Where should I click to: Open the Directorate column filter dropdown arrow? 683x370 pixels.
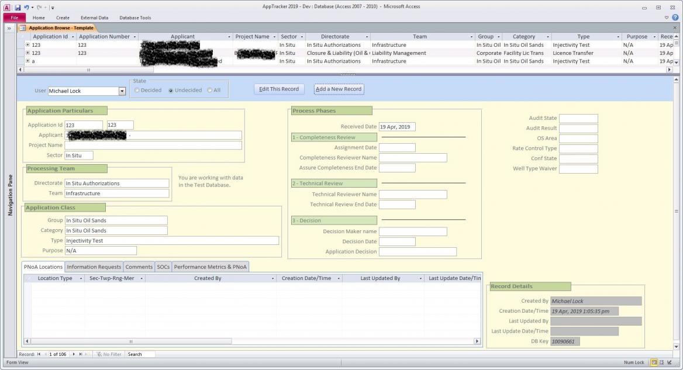pyautogui.click(x=367, y=37)
